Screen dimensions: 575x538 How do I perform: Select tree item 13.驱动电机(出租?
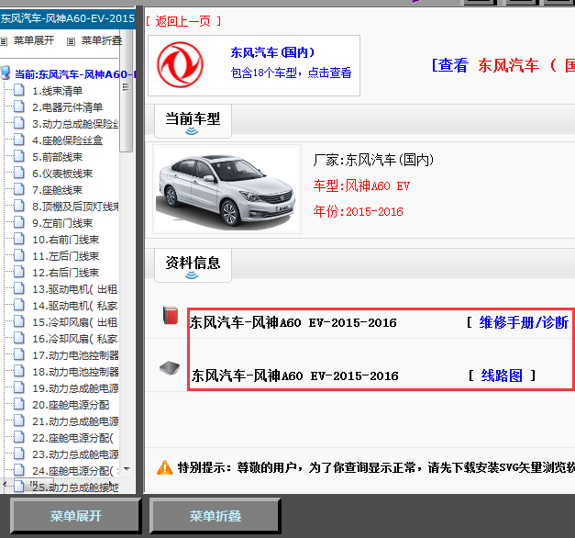[x=75, y=289]
